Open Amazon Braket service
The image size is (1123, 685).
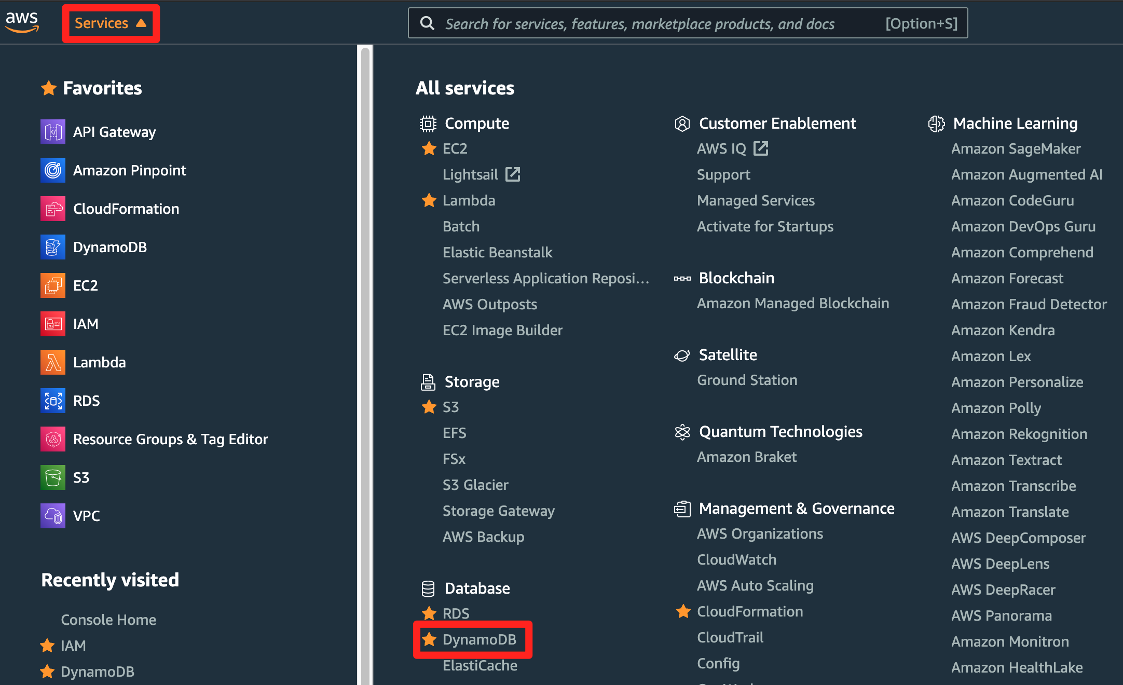coord(746,457)
